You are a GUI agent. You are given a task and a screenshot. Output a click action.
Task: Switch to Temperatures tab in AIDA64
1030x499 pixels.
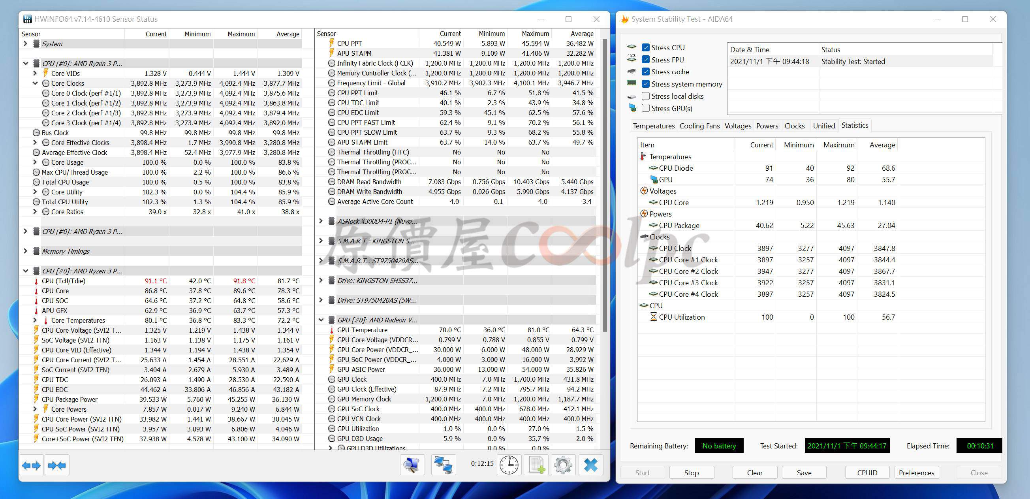point(653,126)
